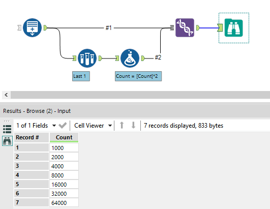Select record row number 4
This screenshot has height=209, width=270.
coord(32,175)
